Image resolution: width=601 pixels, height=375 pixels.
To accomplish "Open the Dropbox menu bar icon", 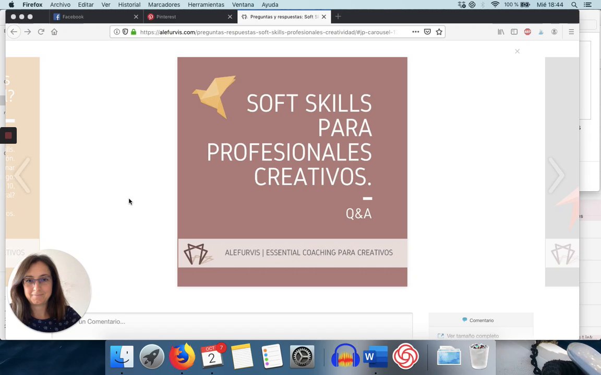I will [462, 5].
